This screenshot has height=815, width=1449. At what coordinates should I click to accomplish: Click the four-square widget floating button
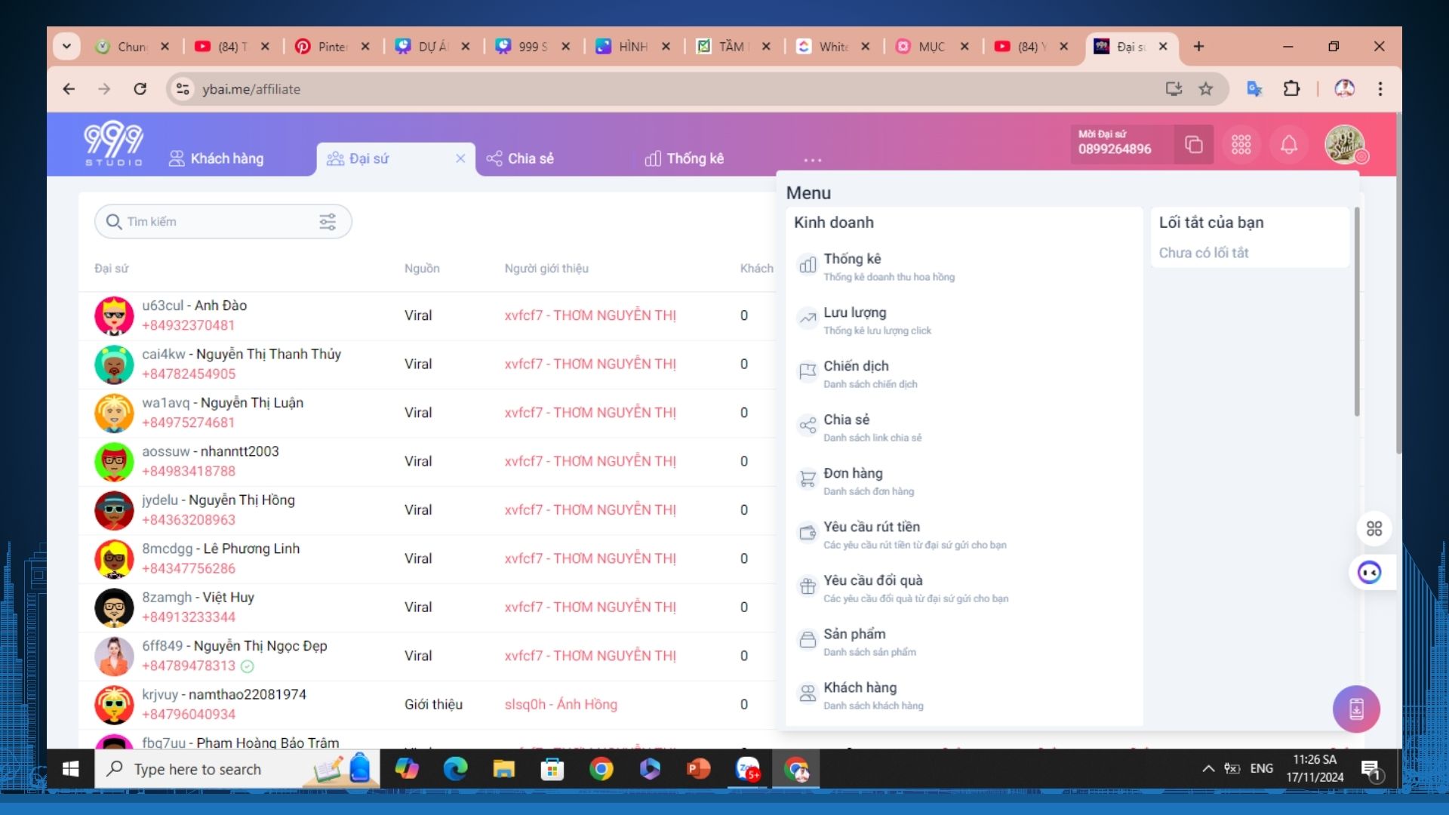click(1374, 528)
